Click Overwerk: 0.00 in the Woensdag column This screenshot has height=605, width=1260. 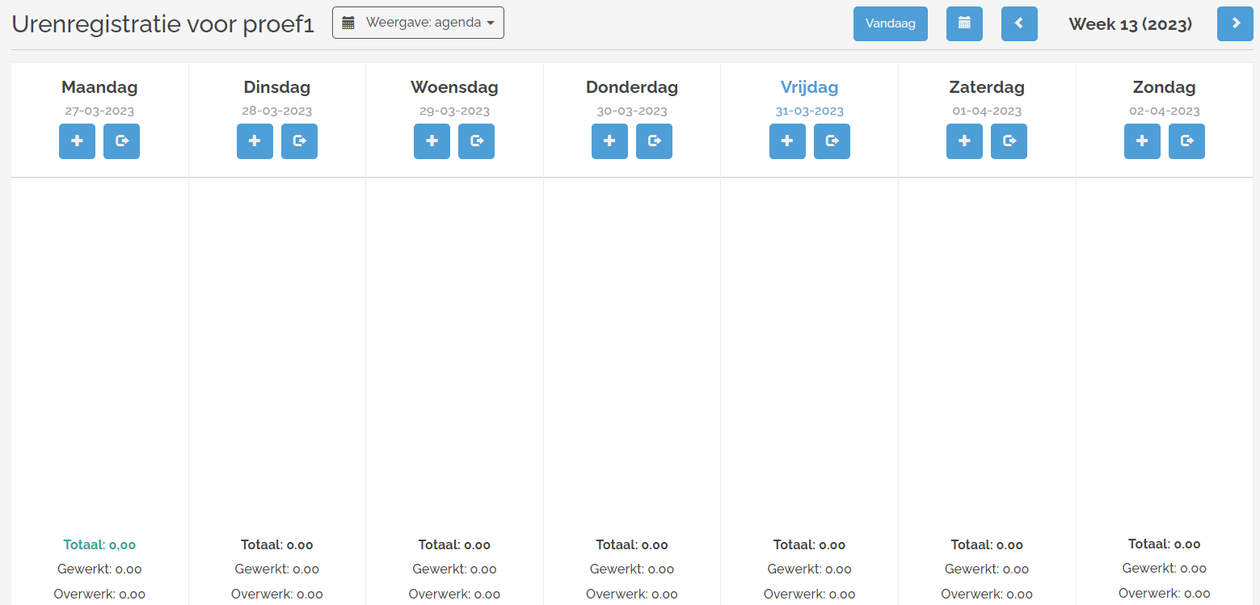point(454,594)
